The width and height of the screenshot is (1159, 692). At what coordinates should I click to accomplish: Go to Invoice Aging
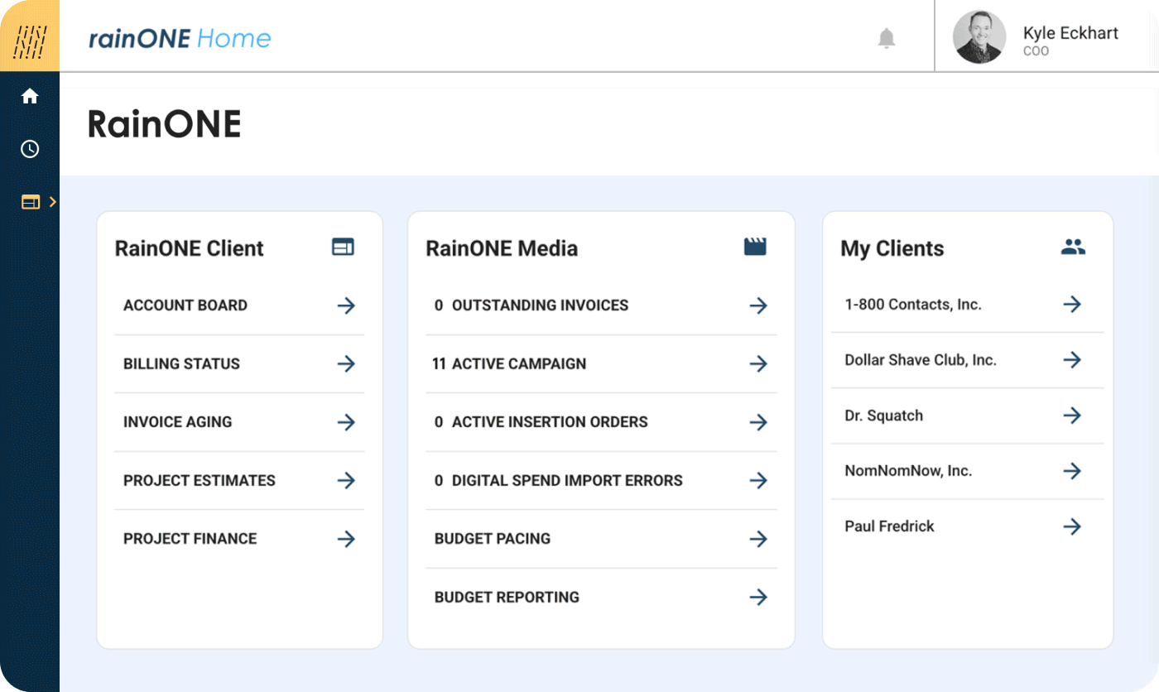click(x=239, y=422)
